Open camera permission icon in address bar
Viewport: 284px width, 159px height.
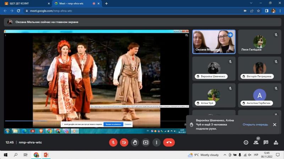[245, 11]
